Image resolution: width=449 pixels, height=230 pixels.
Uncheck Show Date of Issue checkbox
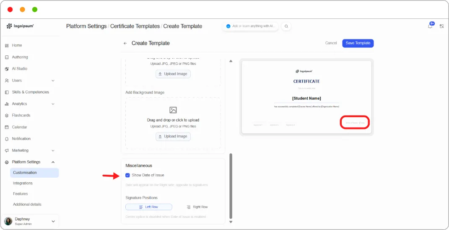(x=128, y=175)
